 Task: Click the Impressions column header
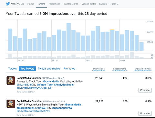(99, 69)
